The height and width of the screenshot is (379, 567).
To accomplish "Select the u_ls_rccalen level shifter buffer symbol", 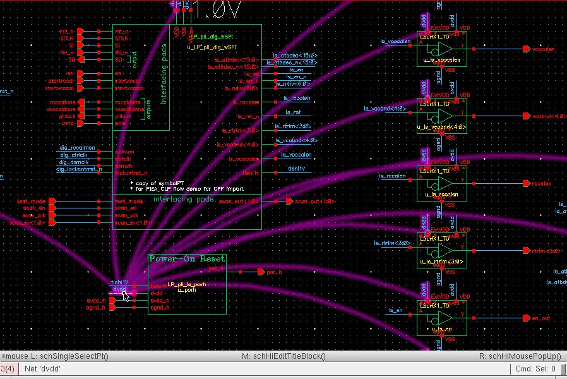I will pos(441,183).
